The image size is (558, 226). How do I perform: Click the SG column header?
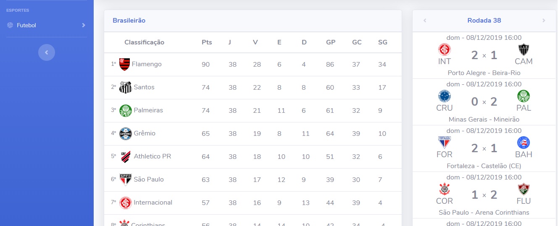pos(383,42)
